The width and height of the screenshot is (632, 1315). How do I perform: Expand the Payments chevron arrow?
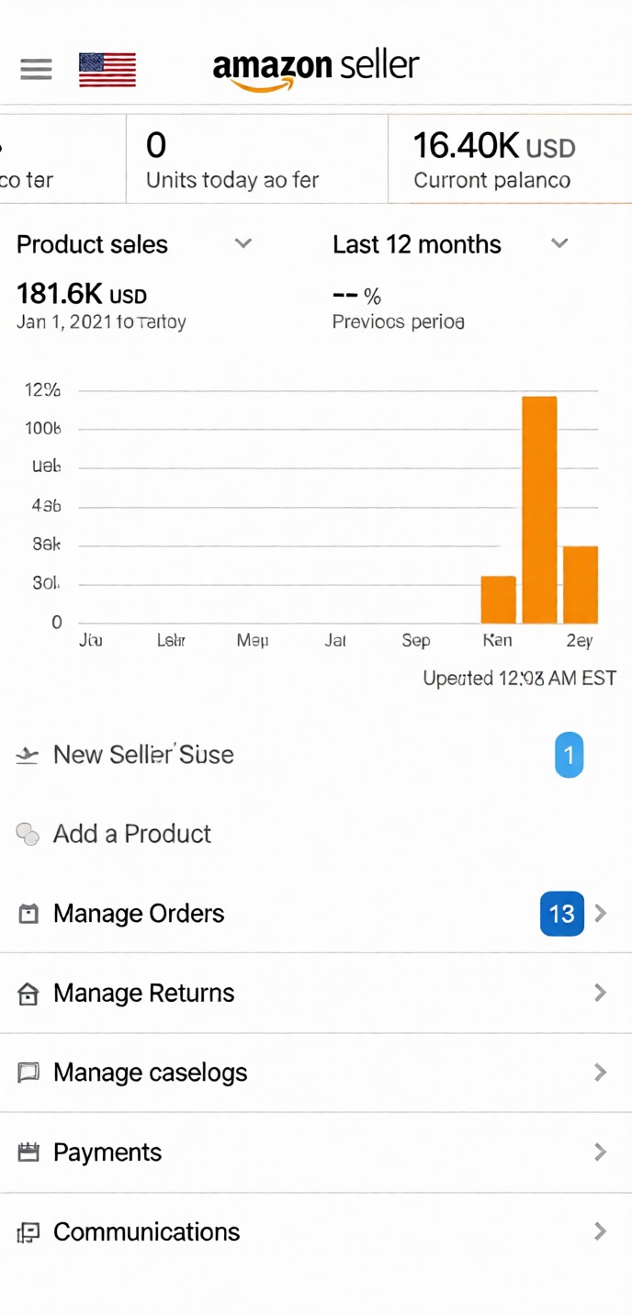[x=600, y=1152]
